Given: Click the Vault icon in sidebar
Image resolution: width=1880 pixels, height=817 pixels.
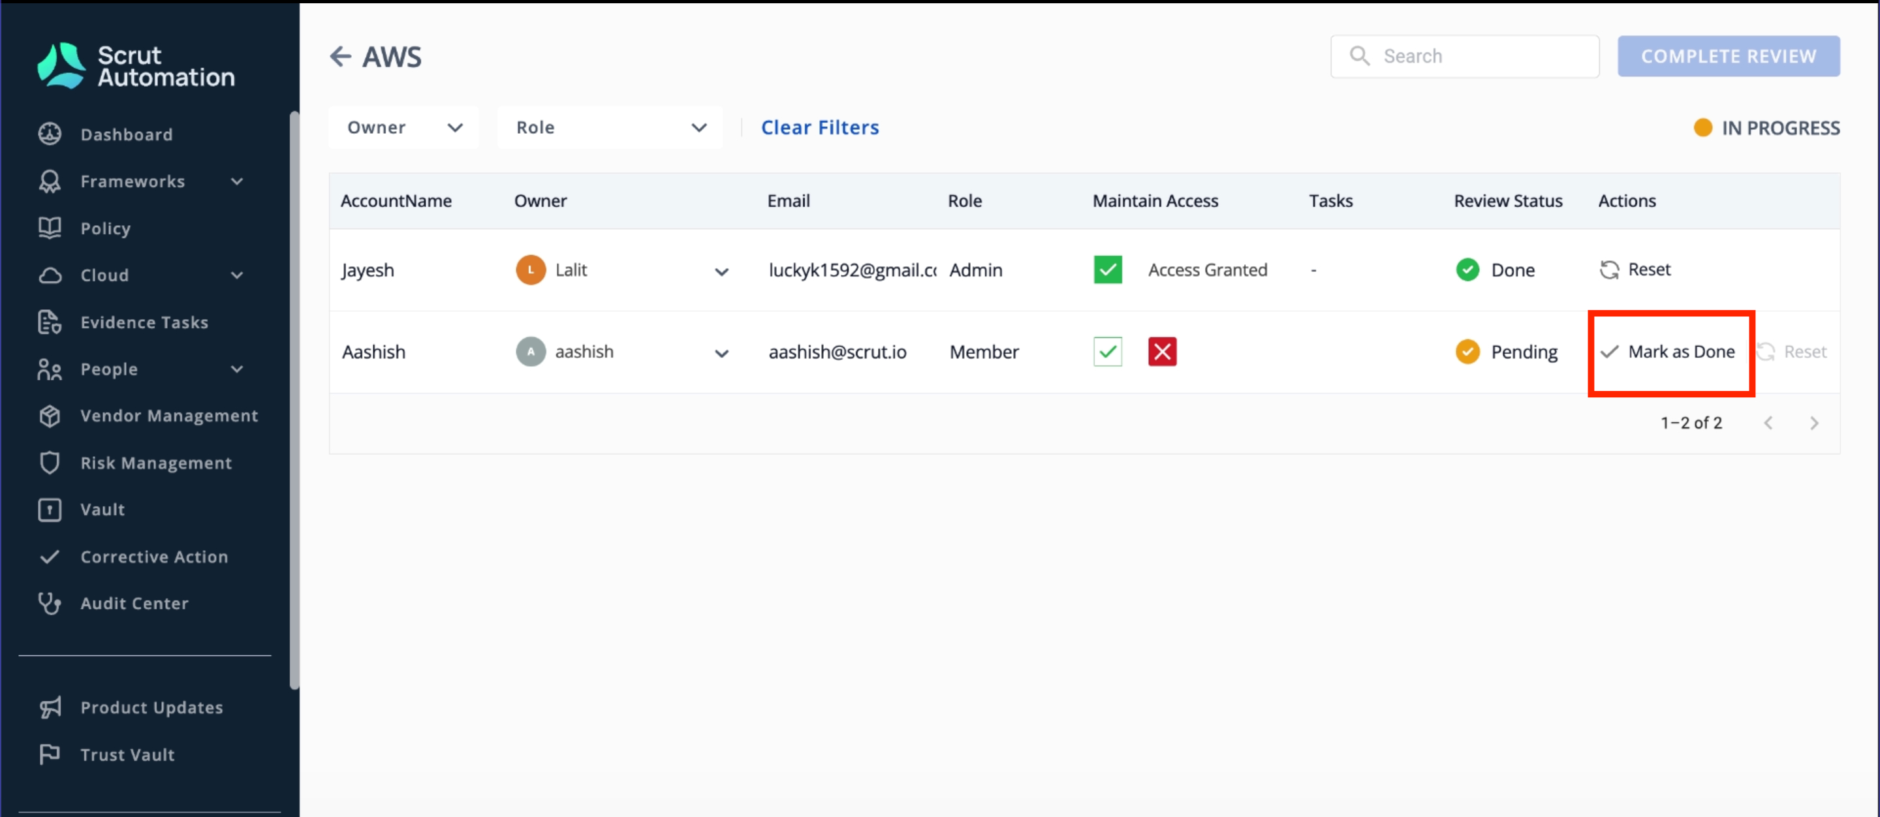Looking at the screenshot, I should click(50, 509).
